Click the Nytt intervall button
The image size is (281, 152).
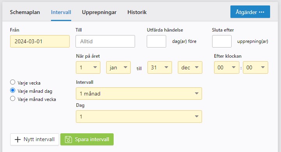click(x=35, y=139)
